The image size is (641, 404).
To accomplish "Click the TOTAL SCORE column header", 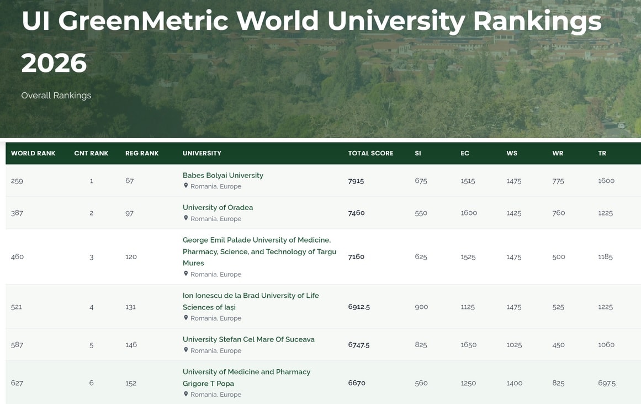I will (x=370, y=153).
